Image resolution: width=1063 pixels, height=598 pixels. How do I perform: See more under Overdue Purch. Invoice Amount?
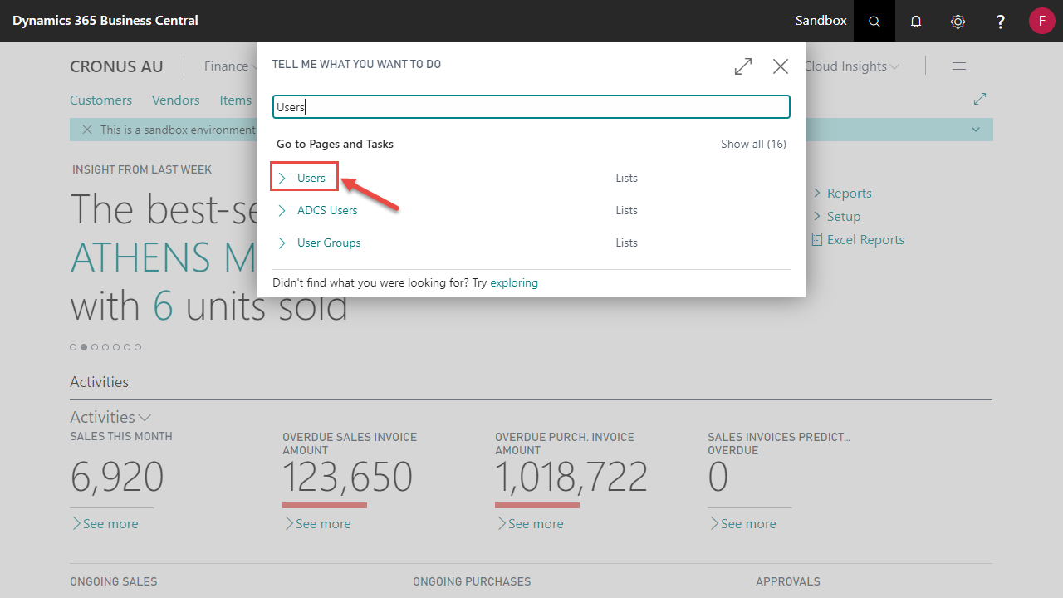pos(530,523)
